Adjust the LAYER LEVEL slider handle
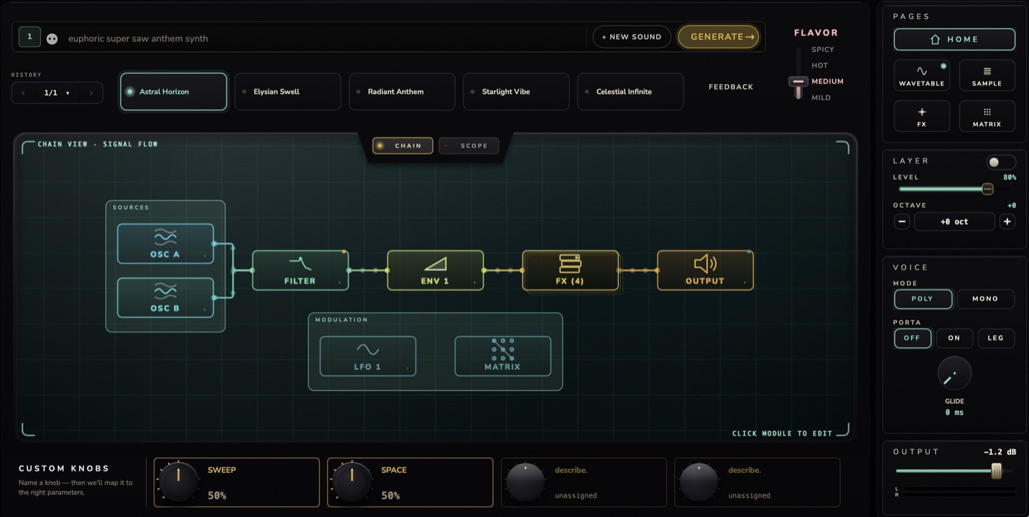1029x517 pixels. [x=987, y=189]
